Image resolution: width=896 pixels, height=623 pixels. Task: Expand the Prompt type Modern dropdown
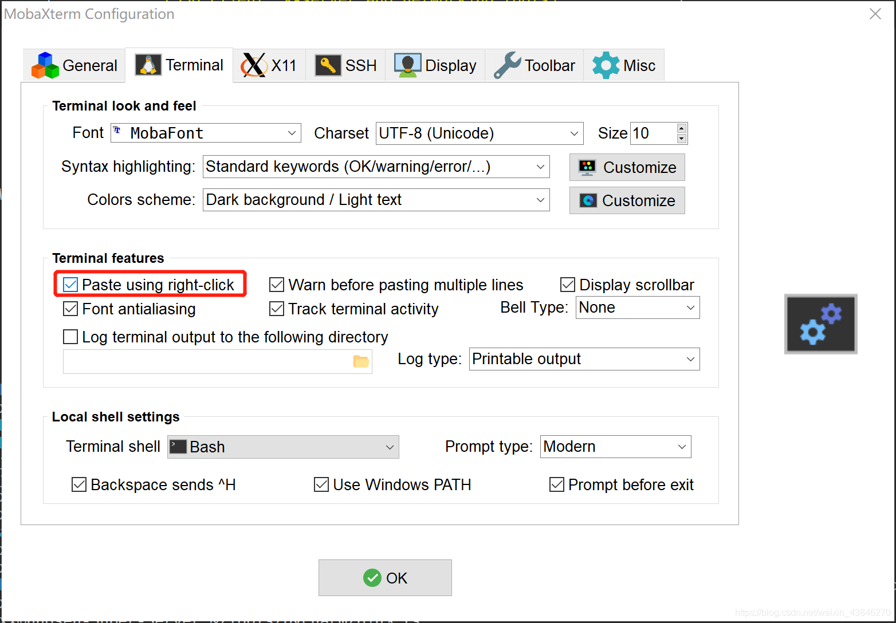pyautogui.click(x=616, y=447)
